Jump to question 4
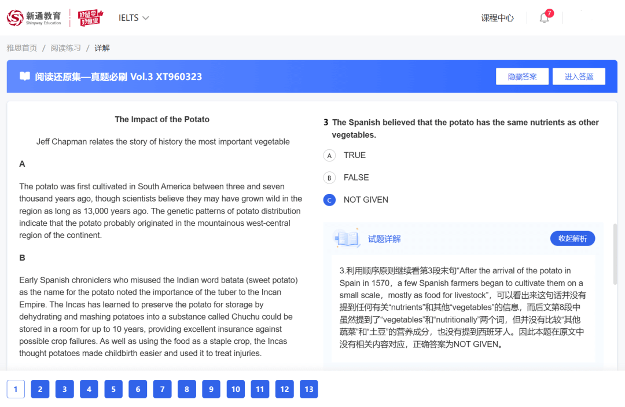Viewport: 625px width, 407px height. point(89,389)
